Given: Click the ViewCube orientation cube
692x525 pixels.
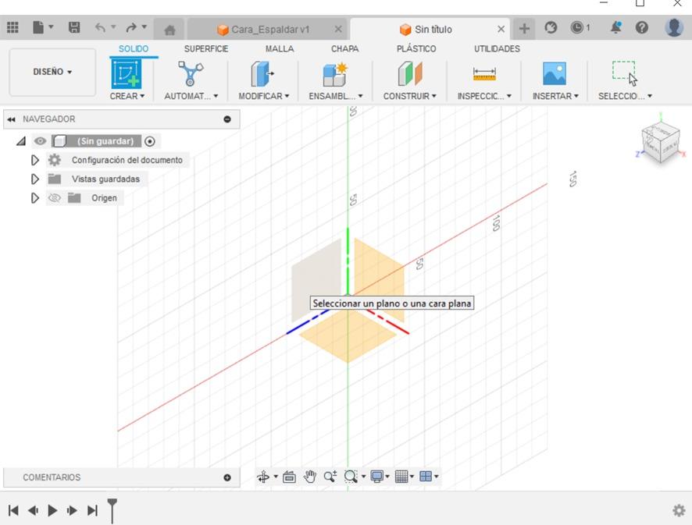Looking at the screenshot, I should (660, 141).
